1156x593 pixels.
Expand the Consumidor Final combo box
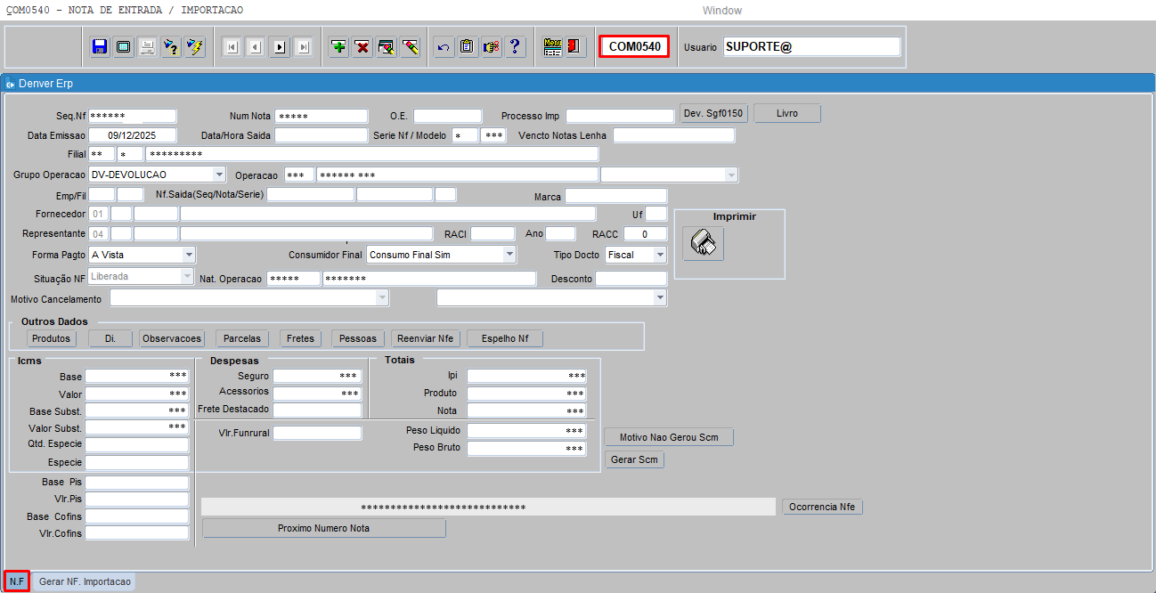click(509, 255)
